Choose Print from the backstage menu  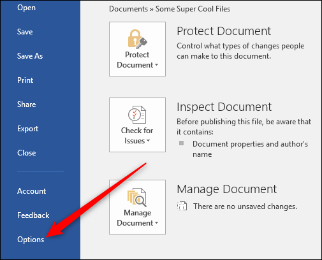pos(26,80)
